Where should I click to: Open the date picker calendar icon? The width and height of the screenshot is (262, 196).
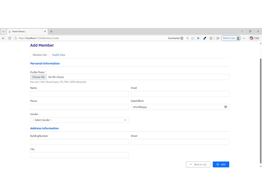pyautogui.click(x=226, y=107)
